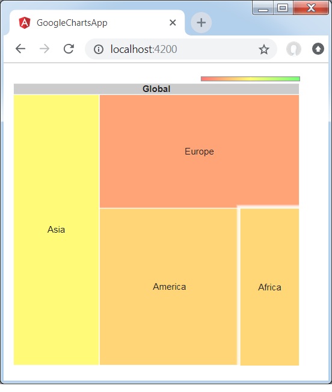Minimize the browser window
This screenshot has width=332, height=392.
coord(263,8)
